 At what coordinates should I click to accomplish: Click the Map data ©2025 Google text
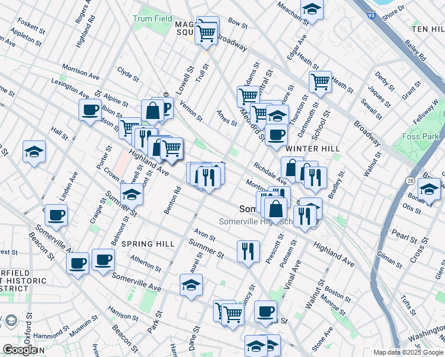[408, 352]
